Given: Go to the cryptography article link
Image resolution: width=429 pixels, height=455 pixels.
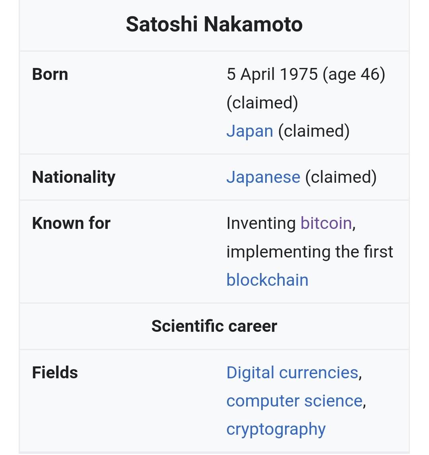Looking at the screenshot, I should (x=276, y=429).
